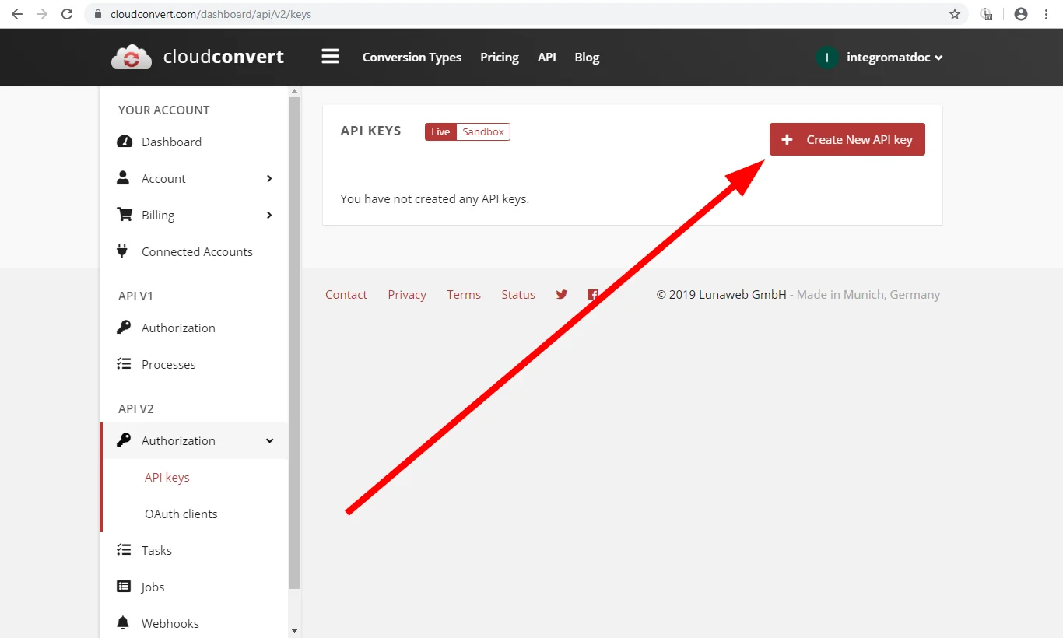This screenshot has height=638, width=1063.
Task: Click the browser back arrow
Action: tap(17, 14)
